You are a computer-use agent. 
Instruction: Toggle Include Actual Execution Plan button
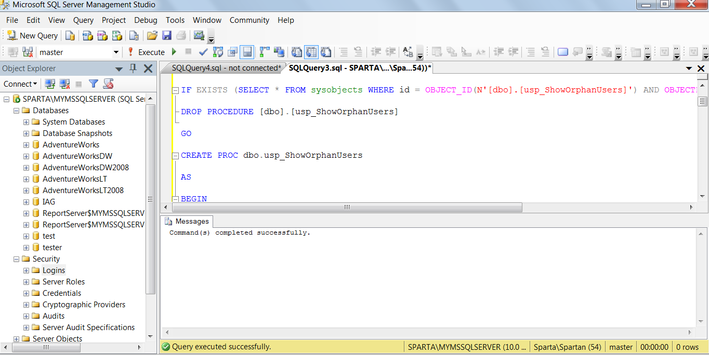(265, 52)
